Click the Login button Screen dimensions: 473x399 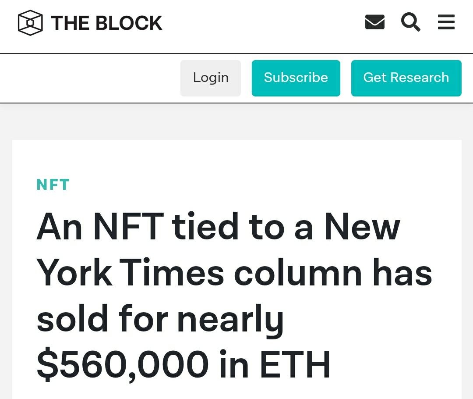pyautogui.click(x=211, y=78)
